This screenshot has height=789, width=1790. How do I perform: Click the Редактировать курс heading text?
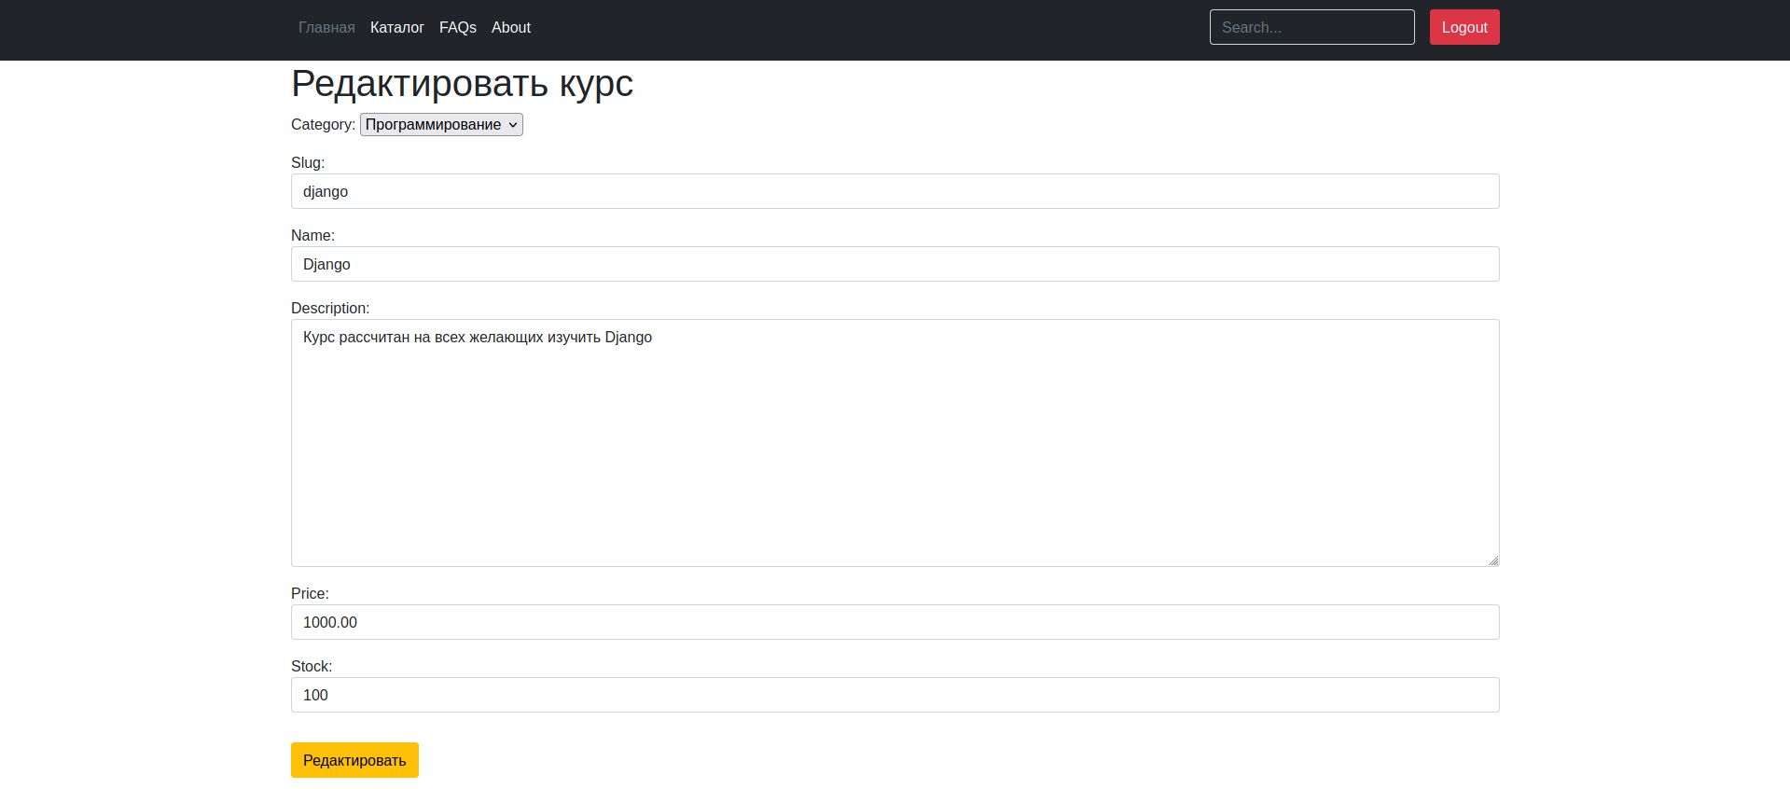click(462, 84)
